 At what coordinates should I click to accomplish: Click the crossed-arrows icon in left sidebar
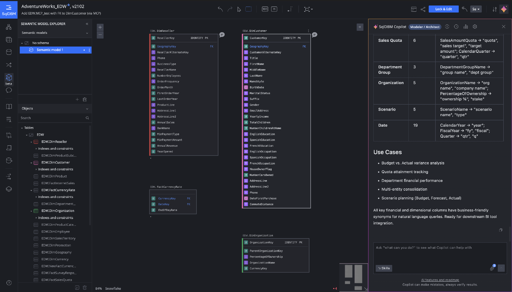pyautogui.click(x=9, y=65)
